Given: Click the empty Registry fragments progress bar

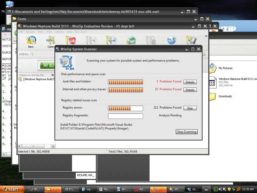Looking at the screenshot, I should point(125,116).
